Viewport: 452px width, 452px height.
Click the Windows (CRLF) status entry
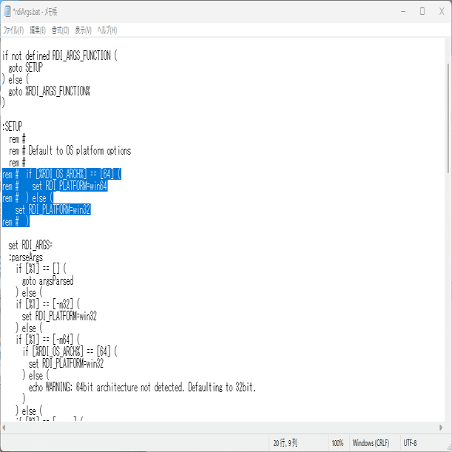(371, 443)
